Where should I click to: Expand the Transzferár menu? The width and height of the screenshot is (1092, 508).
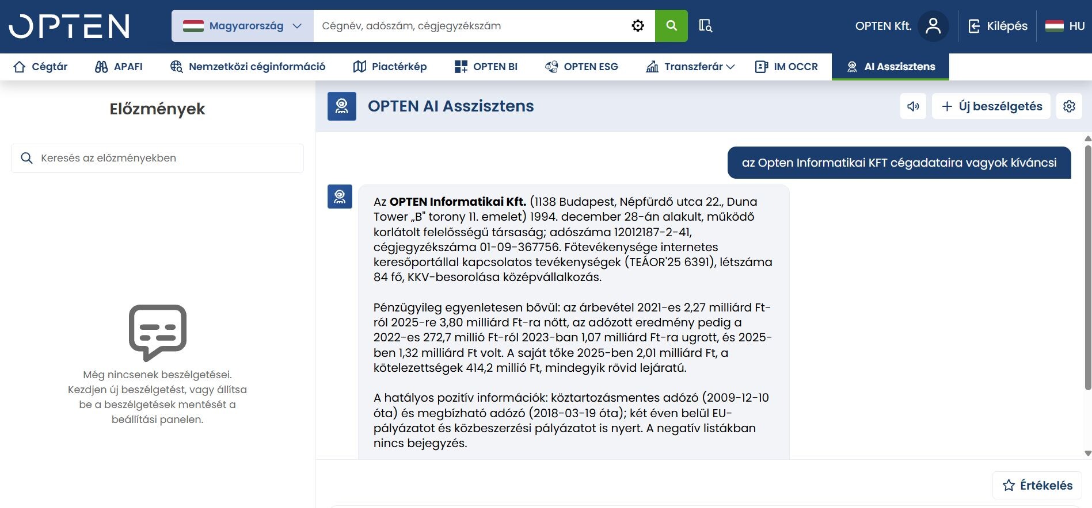[x=690, y=67]
